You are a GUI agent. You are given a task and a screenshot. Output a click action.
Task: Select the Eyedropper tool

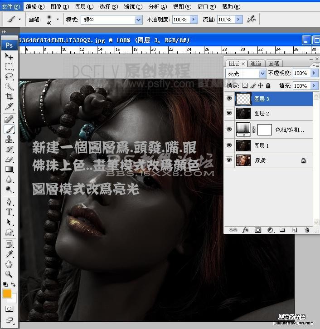coord(9,254)
